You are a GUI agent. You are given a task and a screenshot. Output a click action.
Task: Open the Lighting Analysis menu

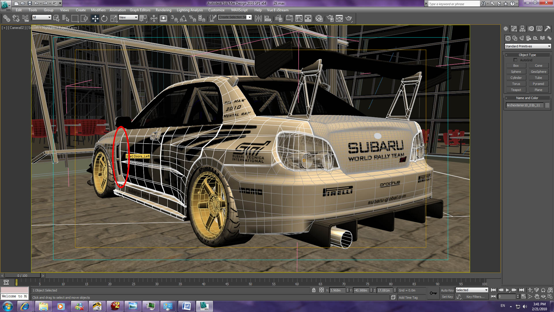point(190,10)
